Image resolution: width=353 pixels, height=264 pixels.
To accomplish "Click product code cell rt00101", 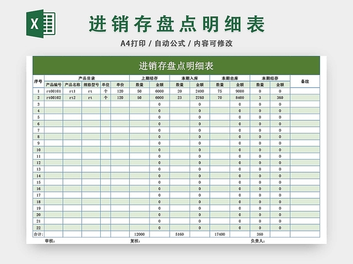I will click(x=54, y=91).
